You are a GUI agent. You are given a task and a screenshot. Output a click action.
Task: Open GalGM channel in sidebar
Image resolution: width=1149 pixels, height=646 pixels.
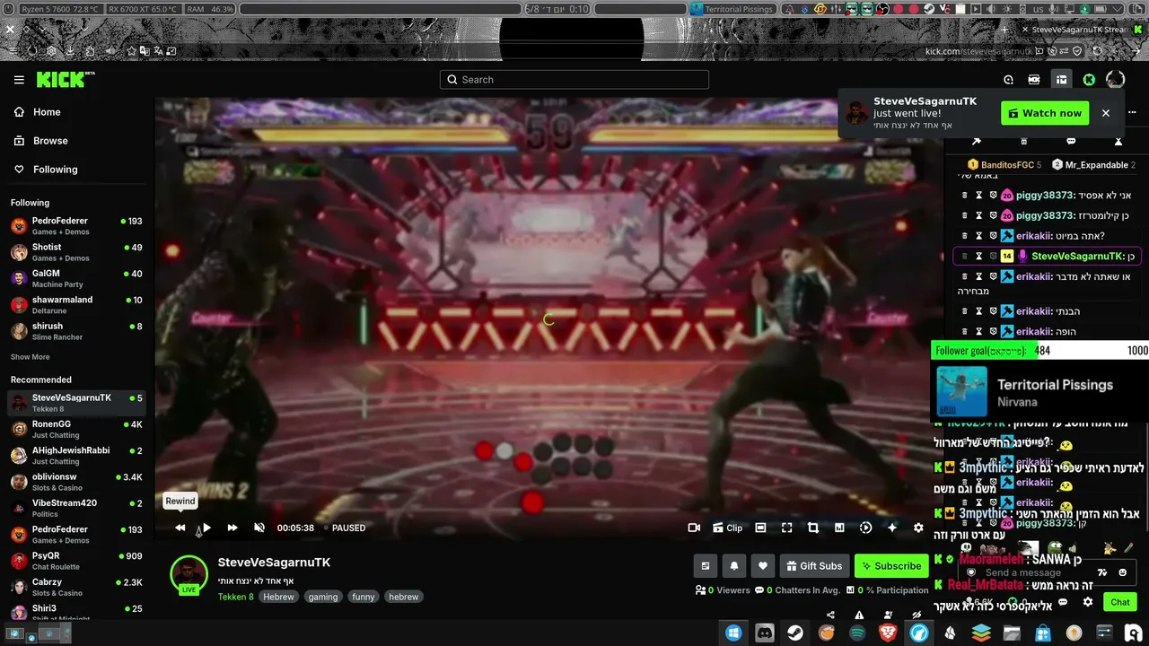[77, 278]
